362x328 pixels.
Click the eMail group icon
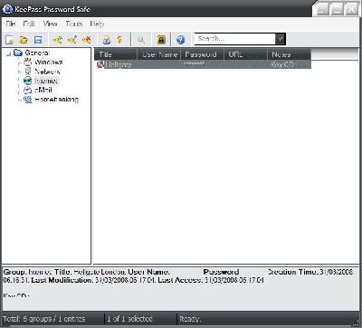click(28, 90)
